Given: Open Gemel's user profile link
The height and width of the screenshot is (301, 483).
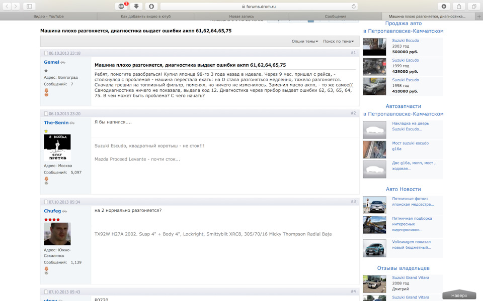Looking at the screenshot, I should 51,62.
